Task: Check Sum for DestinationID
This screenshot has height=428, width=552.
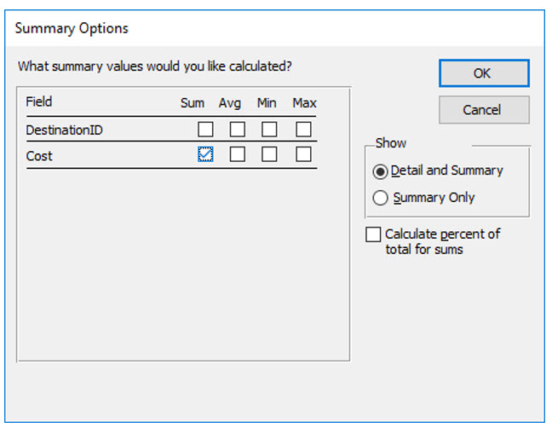Action: (205, 130)
